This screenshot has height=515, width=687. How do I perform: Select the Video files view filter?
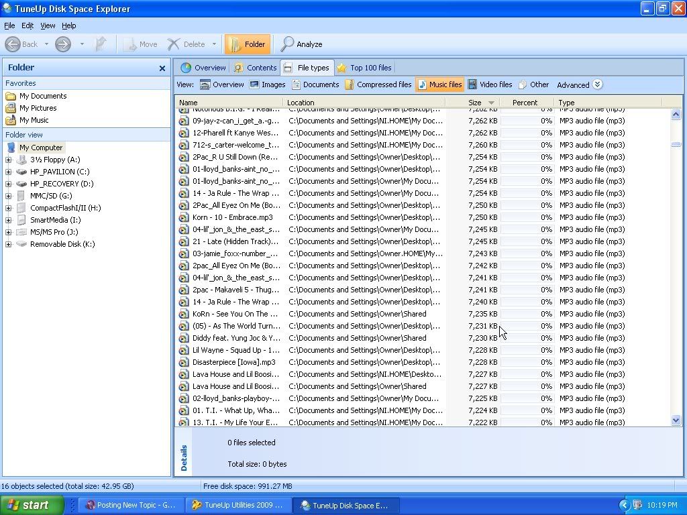[490, 85]
